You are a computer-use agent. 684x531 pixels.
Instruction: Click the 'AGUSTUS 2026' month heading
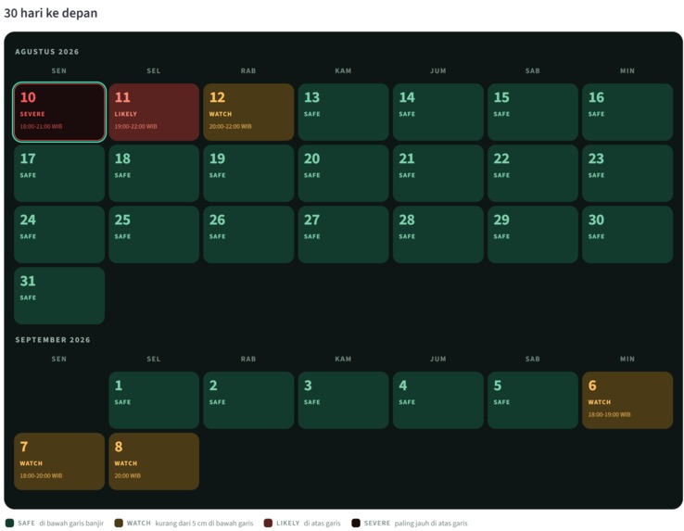(x=47, y=52)
